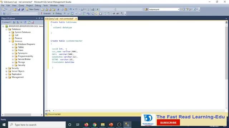229x128 pixels.
Task: Click the Increase Indent icon
Action: (117, 14)
